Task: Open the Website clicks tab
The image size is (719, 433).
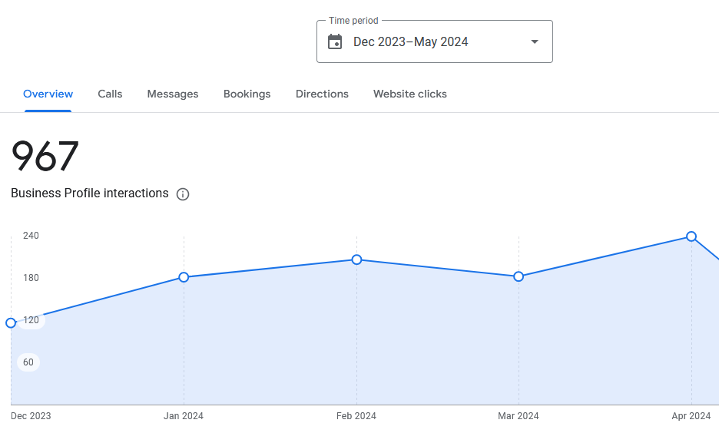Action: (x=410, y=94)
